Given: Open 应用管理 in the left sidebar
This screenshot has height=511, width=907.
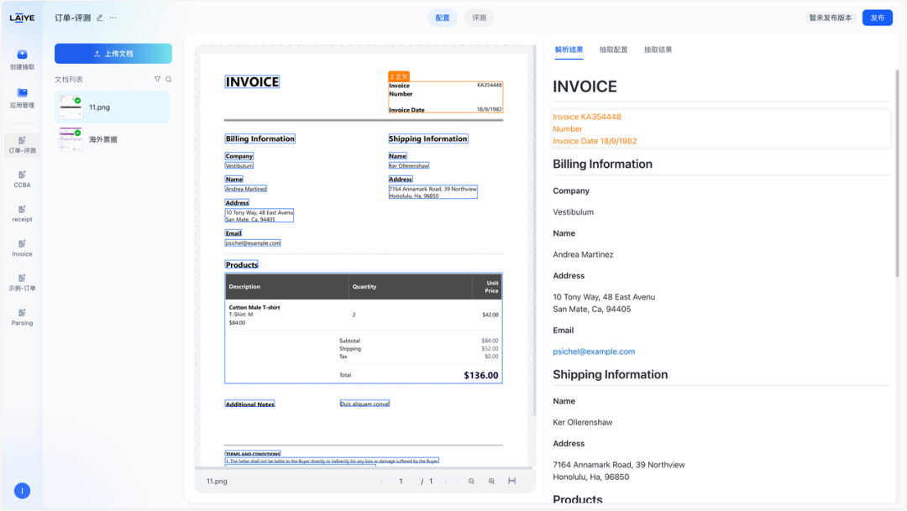Looking at the screenshot, I should coord(22,97).
